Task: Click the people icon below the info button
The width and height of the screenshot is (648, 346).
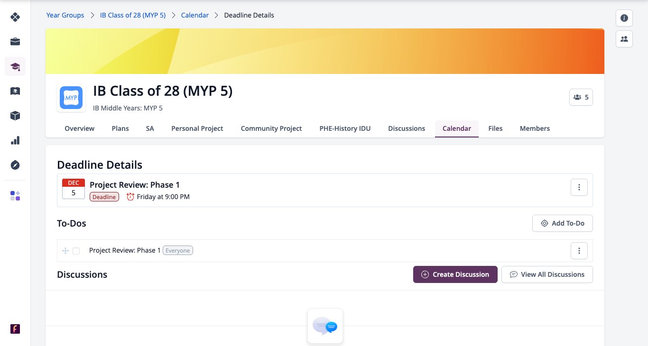Action: click(624, 39)
